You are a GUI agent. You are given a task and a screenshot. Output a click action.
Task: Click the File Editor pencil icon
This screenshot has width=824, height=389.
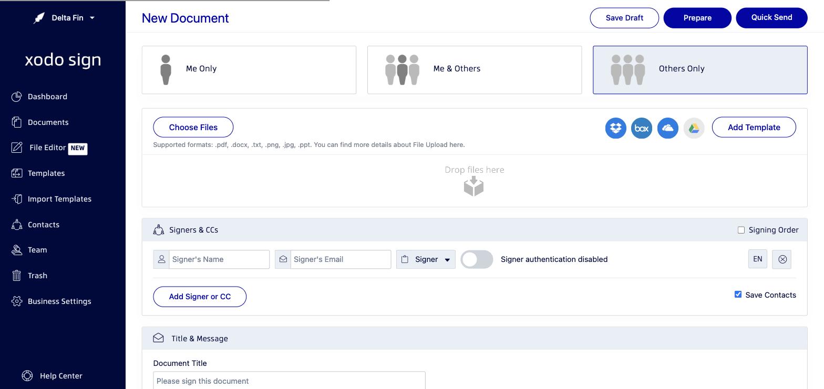(x=17, y=148)
